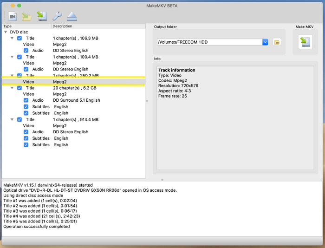The image size is (325, 248).
Task: Click the 'Resolution: 720x576' info line
Action: coord(178,85)
